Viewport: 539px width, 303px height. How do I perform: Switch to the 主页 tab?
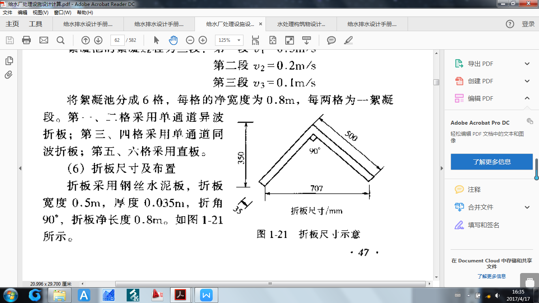pyautogui.click(x=12, y=24)
